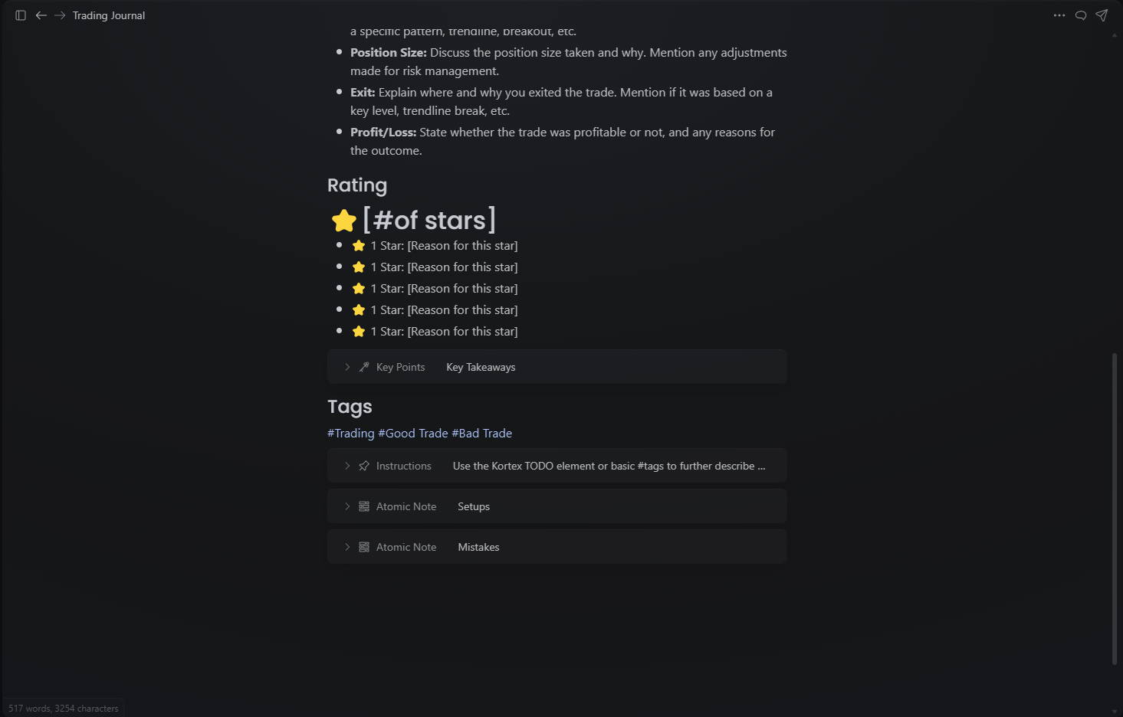Click the paper plane share icon
Image resolution: width=1123 pixels, height=717 pixels.
coord(1102,15)
